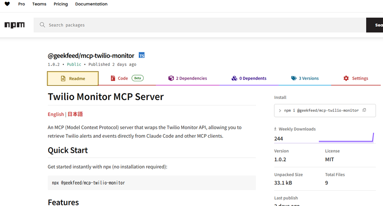Screen dimensions: 383x206
Task: Click the magnifier icon in search bar
Action: [x=42, y=25]
